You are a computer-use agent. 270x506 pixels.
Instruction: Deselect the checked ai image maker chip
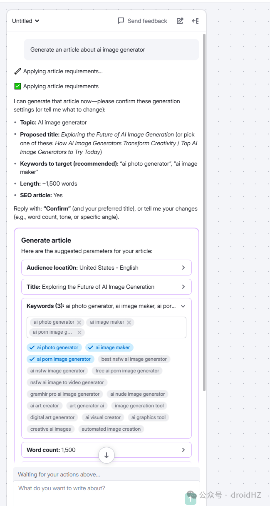[109, 347]
